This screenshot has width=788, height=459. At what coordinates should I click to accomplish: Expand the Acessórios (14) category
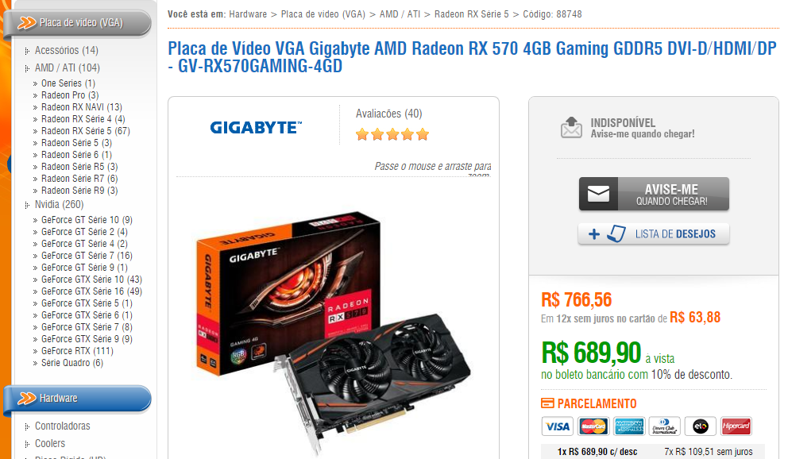click(x=27, y=51)
